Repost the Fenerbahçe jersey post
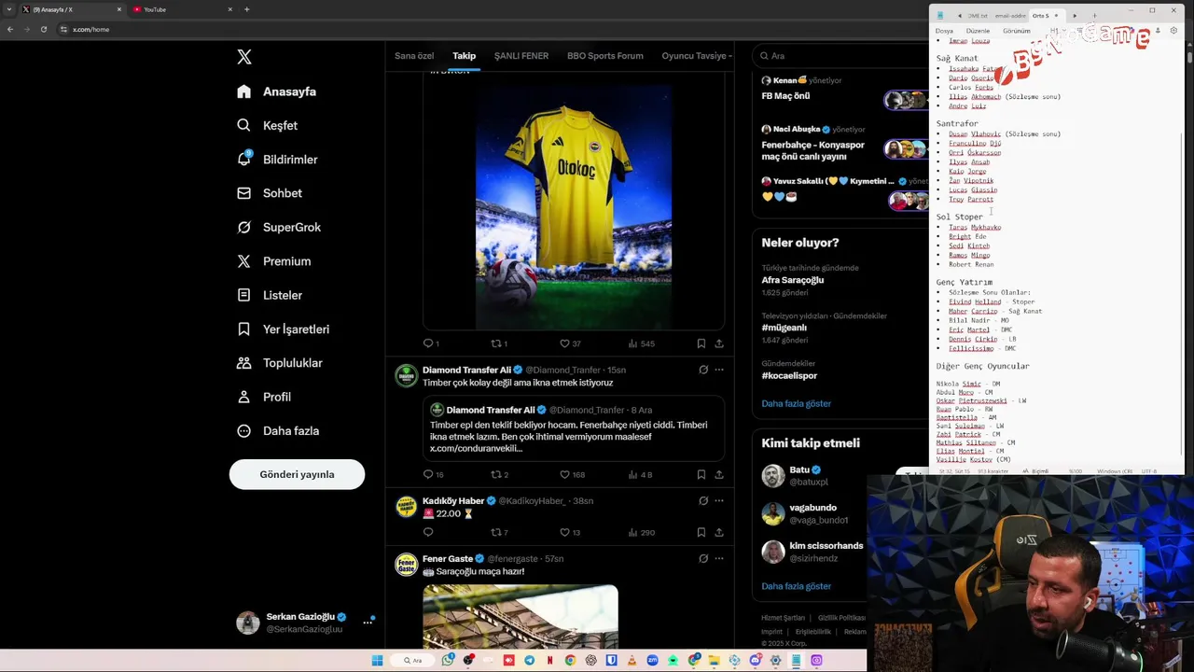This screenshot has width=1194, height=672. pos(499,343)
